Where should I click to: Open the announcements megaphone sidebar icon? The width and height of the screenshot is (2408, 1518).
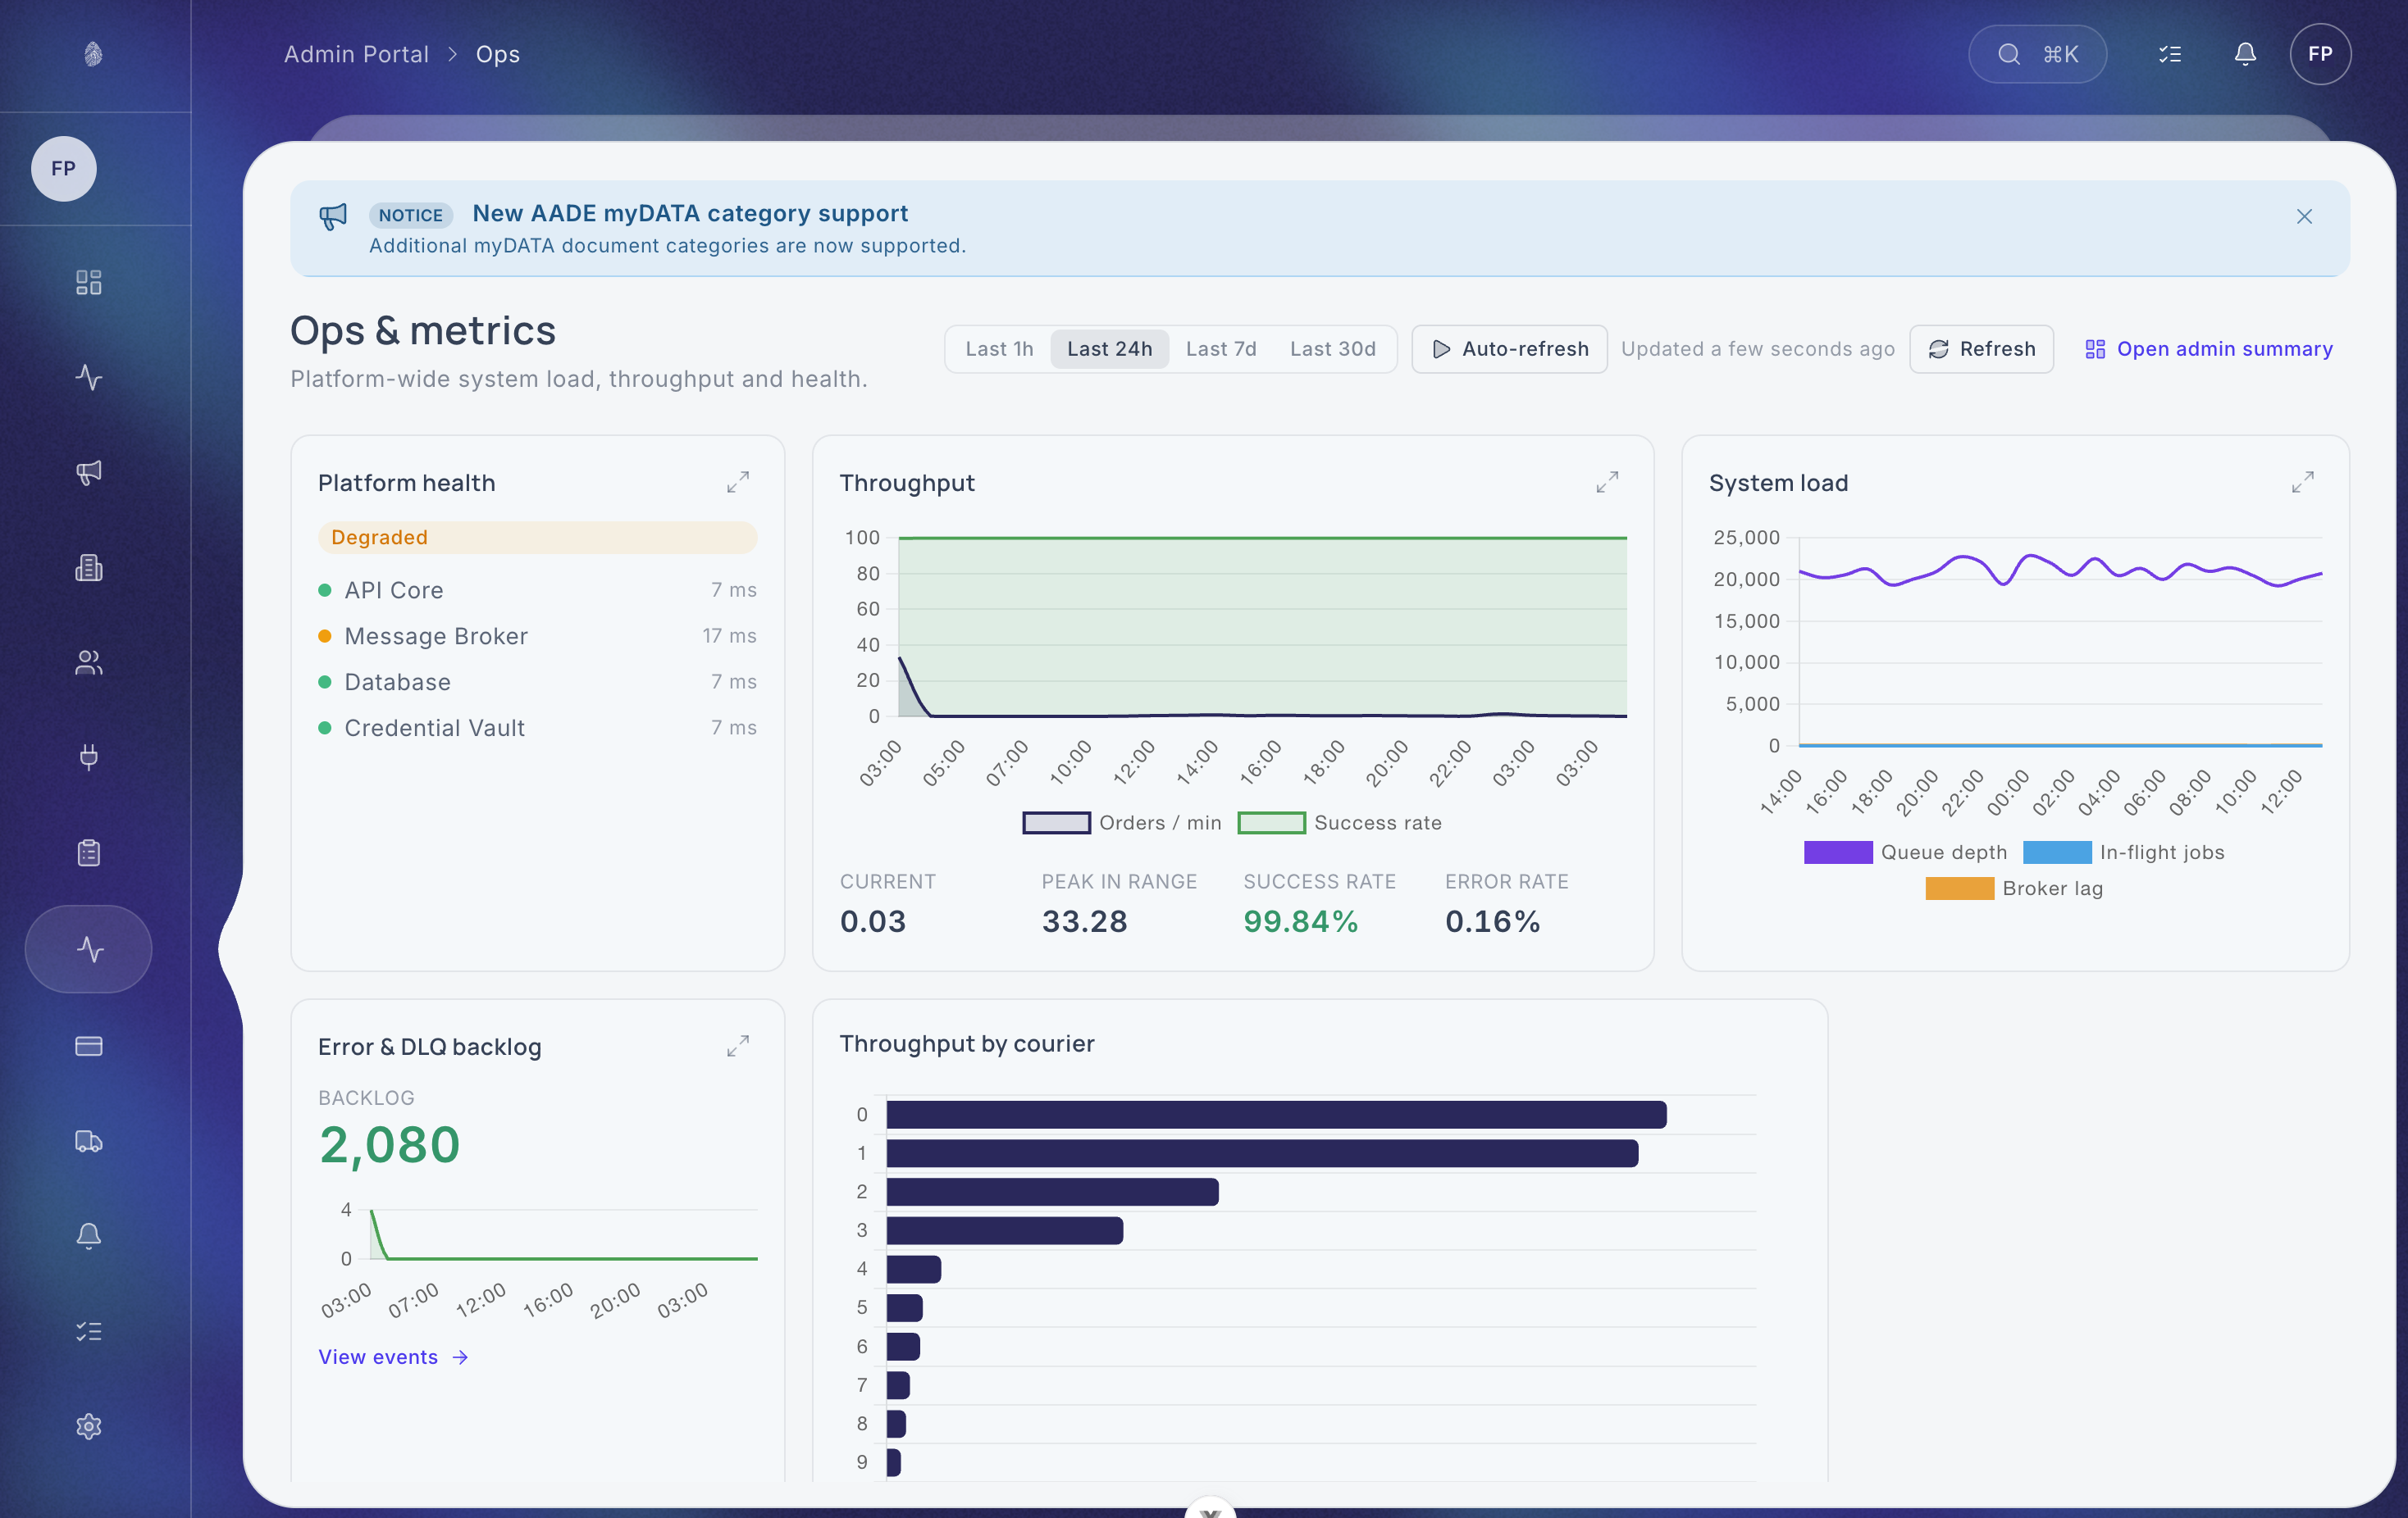pyautogui.click(x=89, y=471)
